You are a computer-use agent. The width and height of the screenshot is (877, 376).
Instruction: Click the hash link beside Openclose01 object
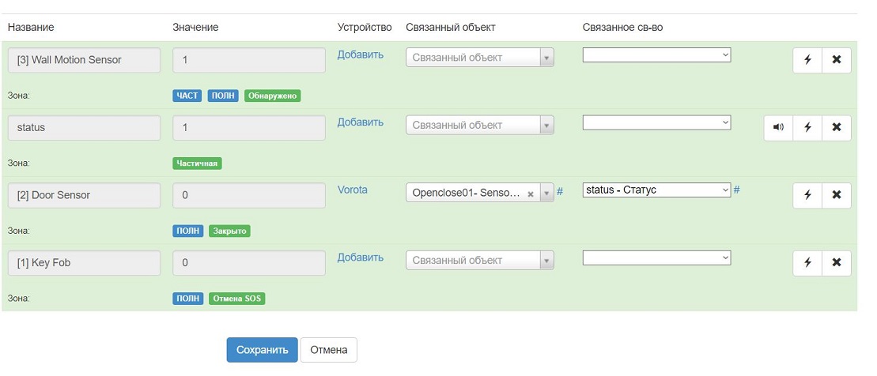point(560,192)
